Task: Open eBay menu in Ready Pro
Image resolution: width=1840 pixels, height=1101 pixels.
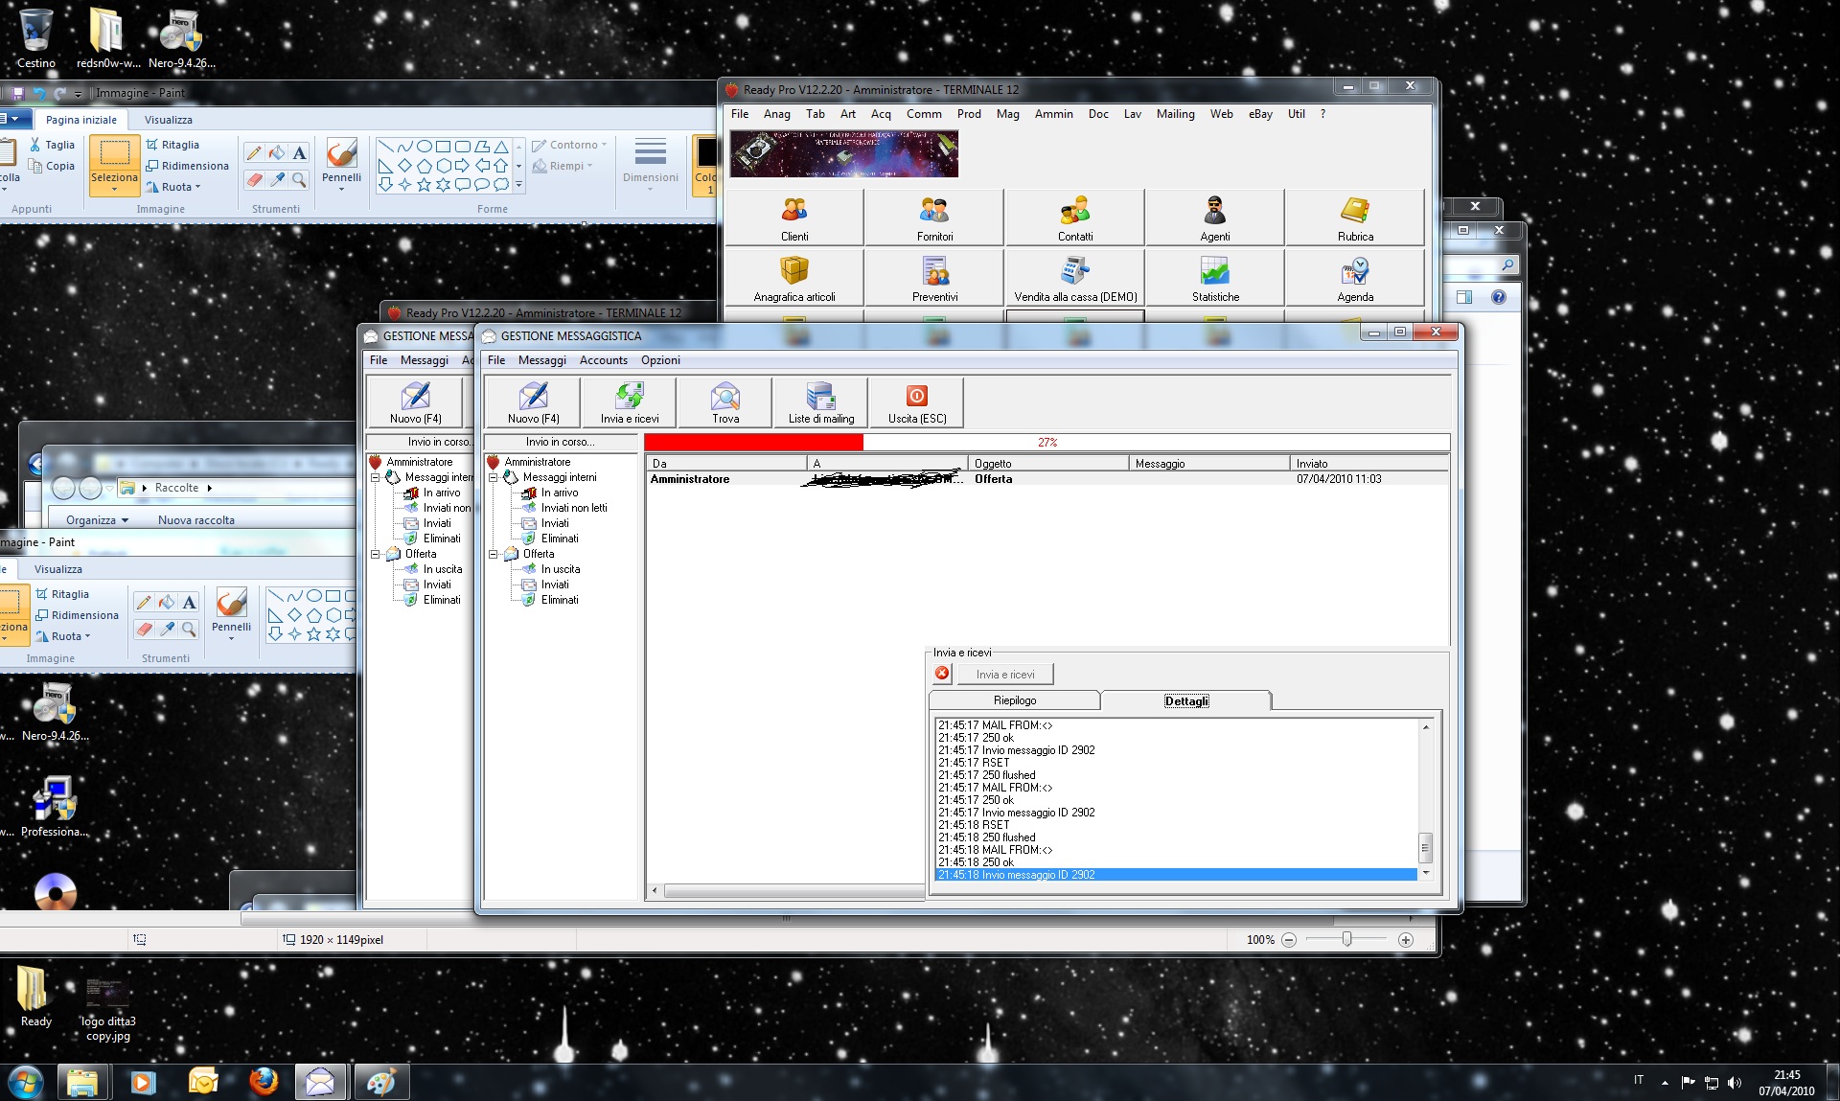Action: tap(1260, 114)
